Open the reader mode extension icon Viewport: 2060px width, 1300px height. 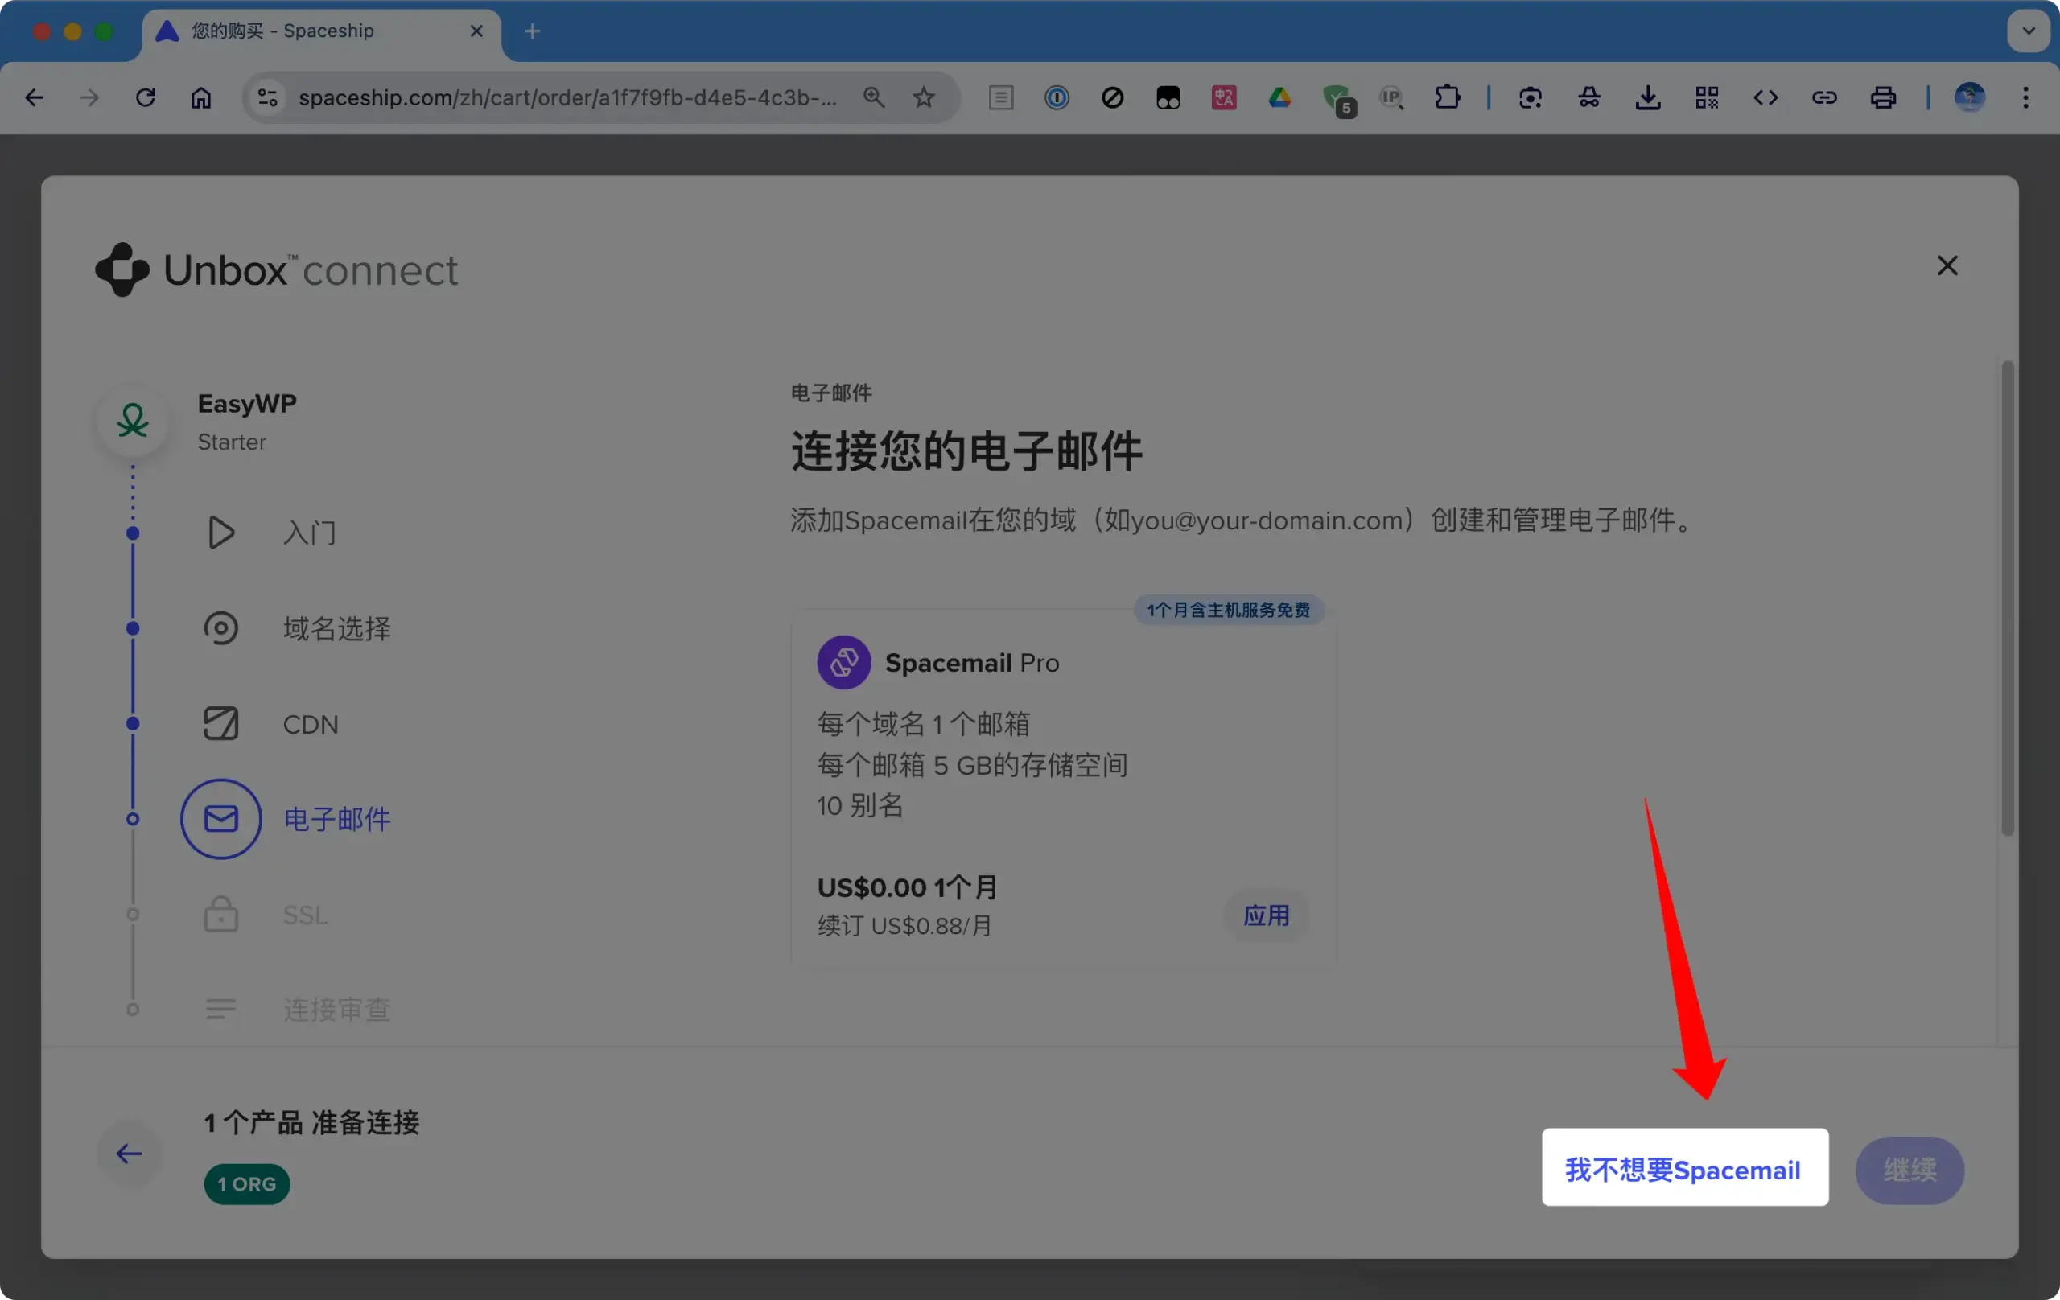tap(1001, 97)
